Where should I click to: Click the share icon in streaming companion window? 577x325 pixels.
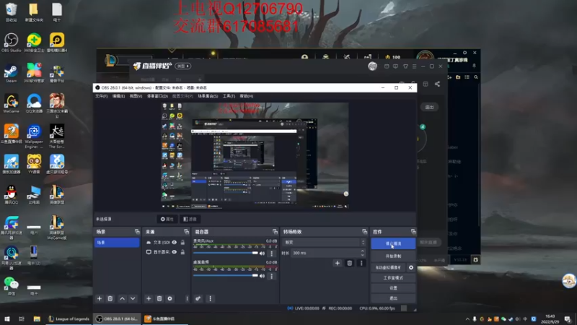point(437,84)
